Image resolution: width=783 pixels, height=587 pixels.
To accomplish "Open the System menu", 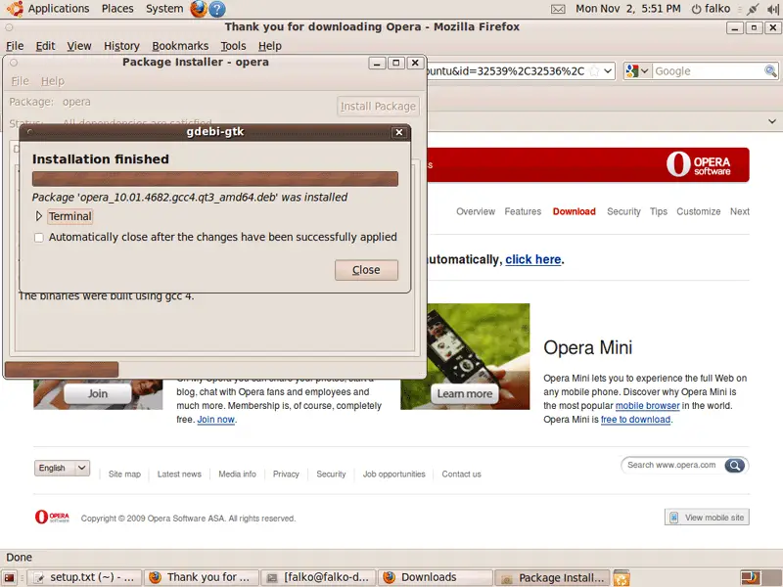I will click(x=164, y=9).
